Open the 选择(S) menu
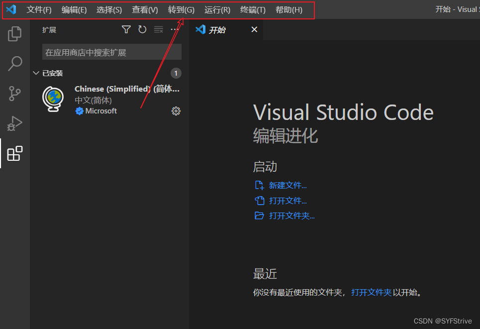This screenshot has height=329, width=480. 109,10
